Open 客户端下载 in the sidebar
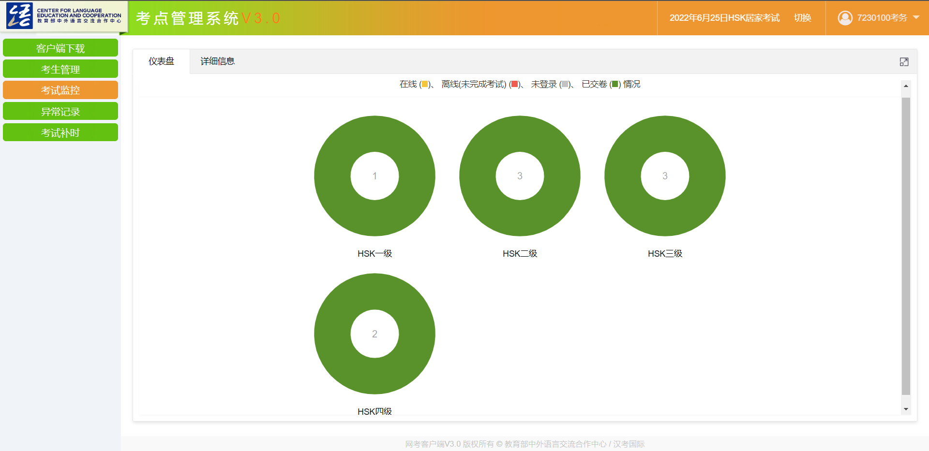929x451 pixels. pos(60,48)
